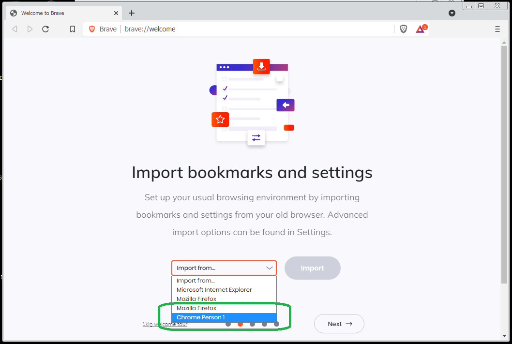This screenshot has width=512, height=344.
Task: Click the orange active step dot
Action: [x=241, y=324]
